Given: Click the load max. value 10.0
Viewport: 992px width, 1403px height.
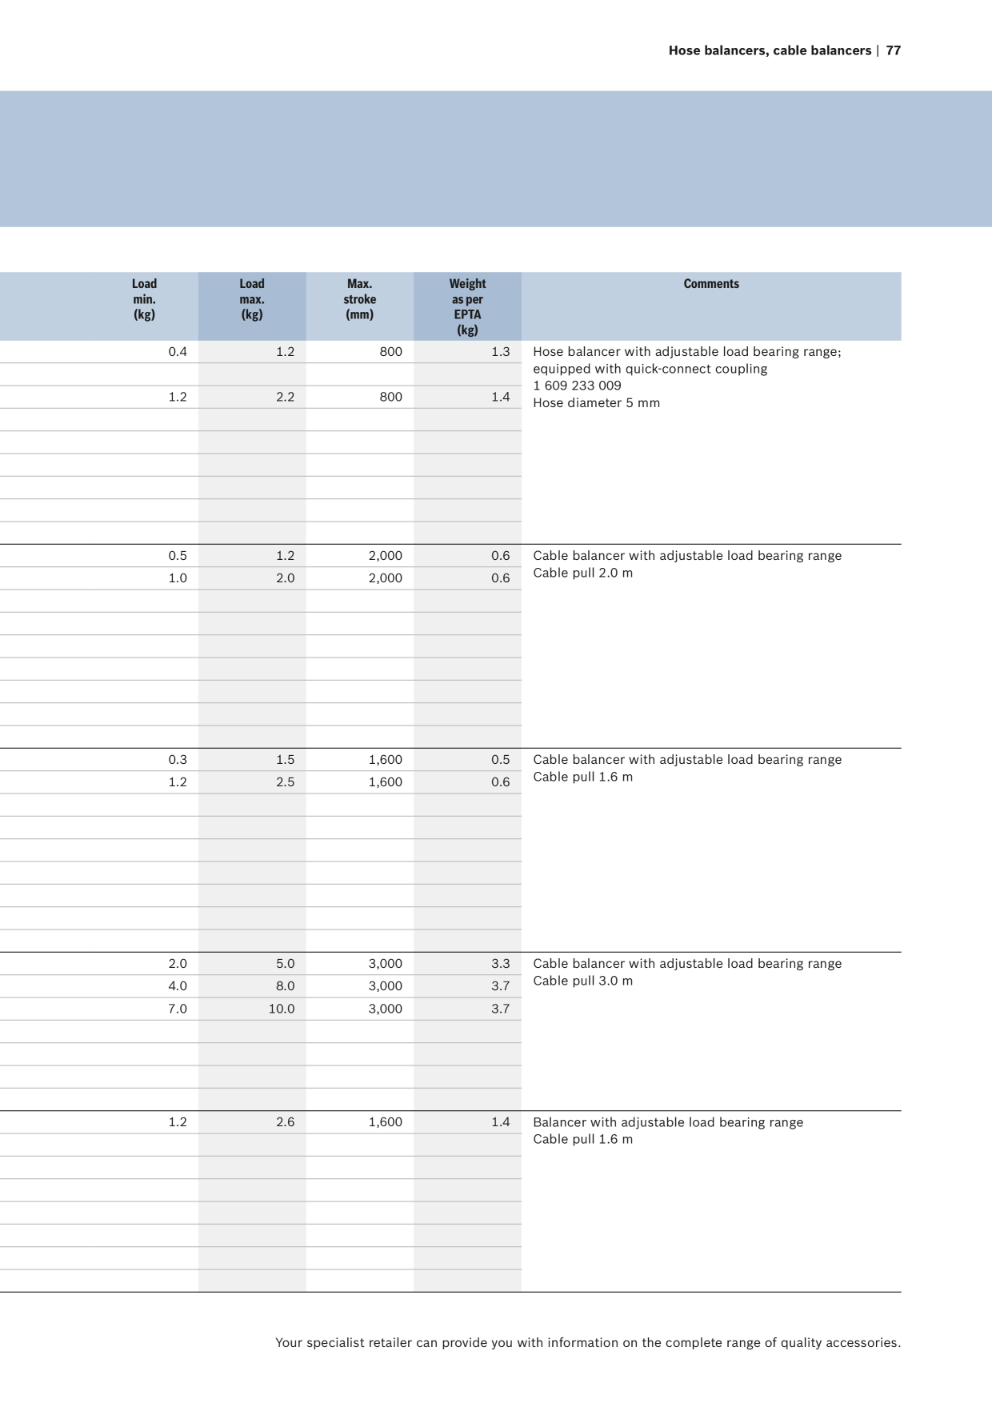Looking at the screenshot, I should [x=282, y=1009].
